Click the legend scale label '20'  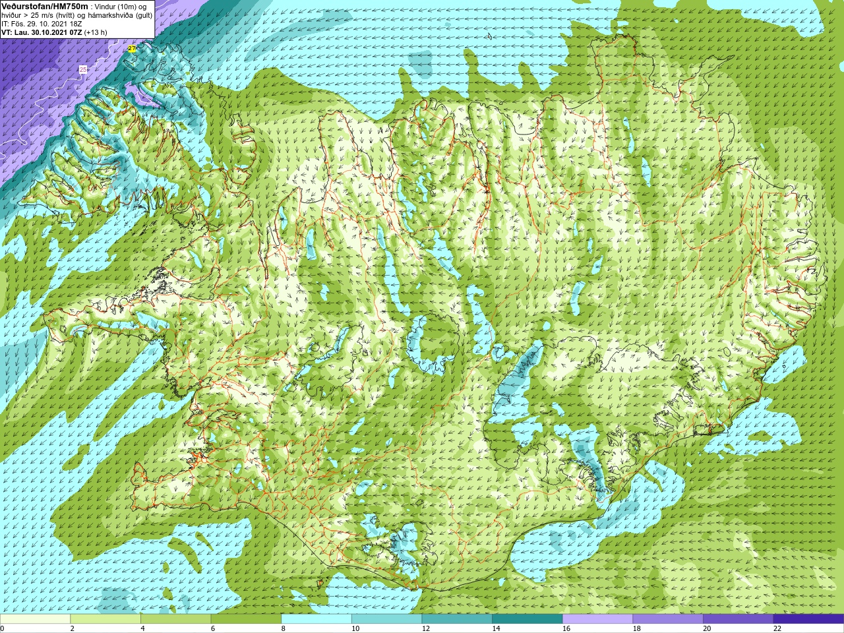pos(707,628)
